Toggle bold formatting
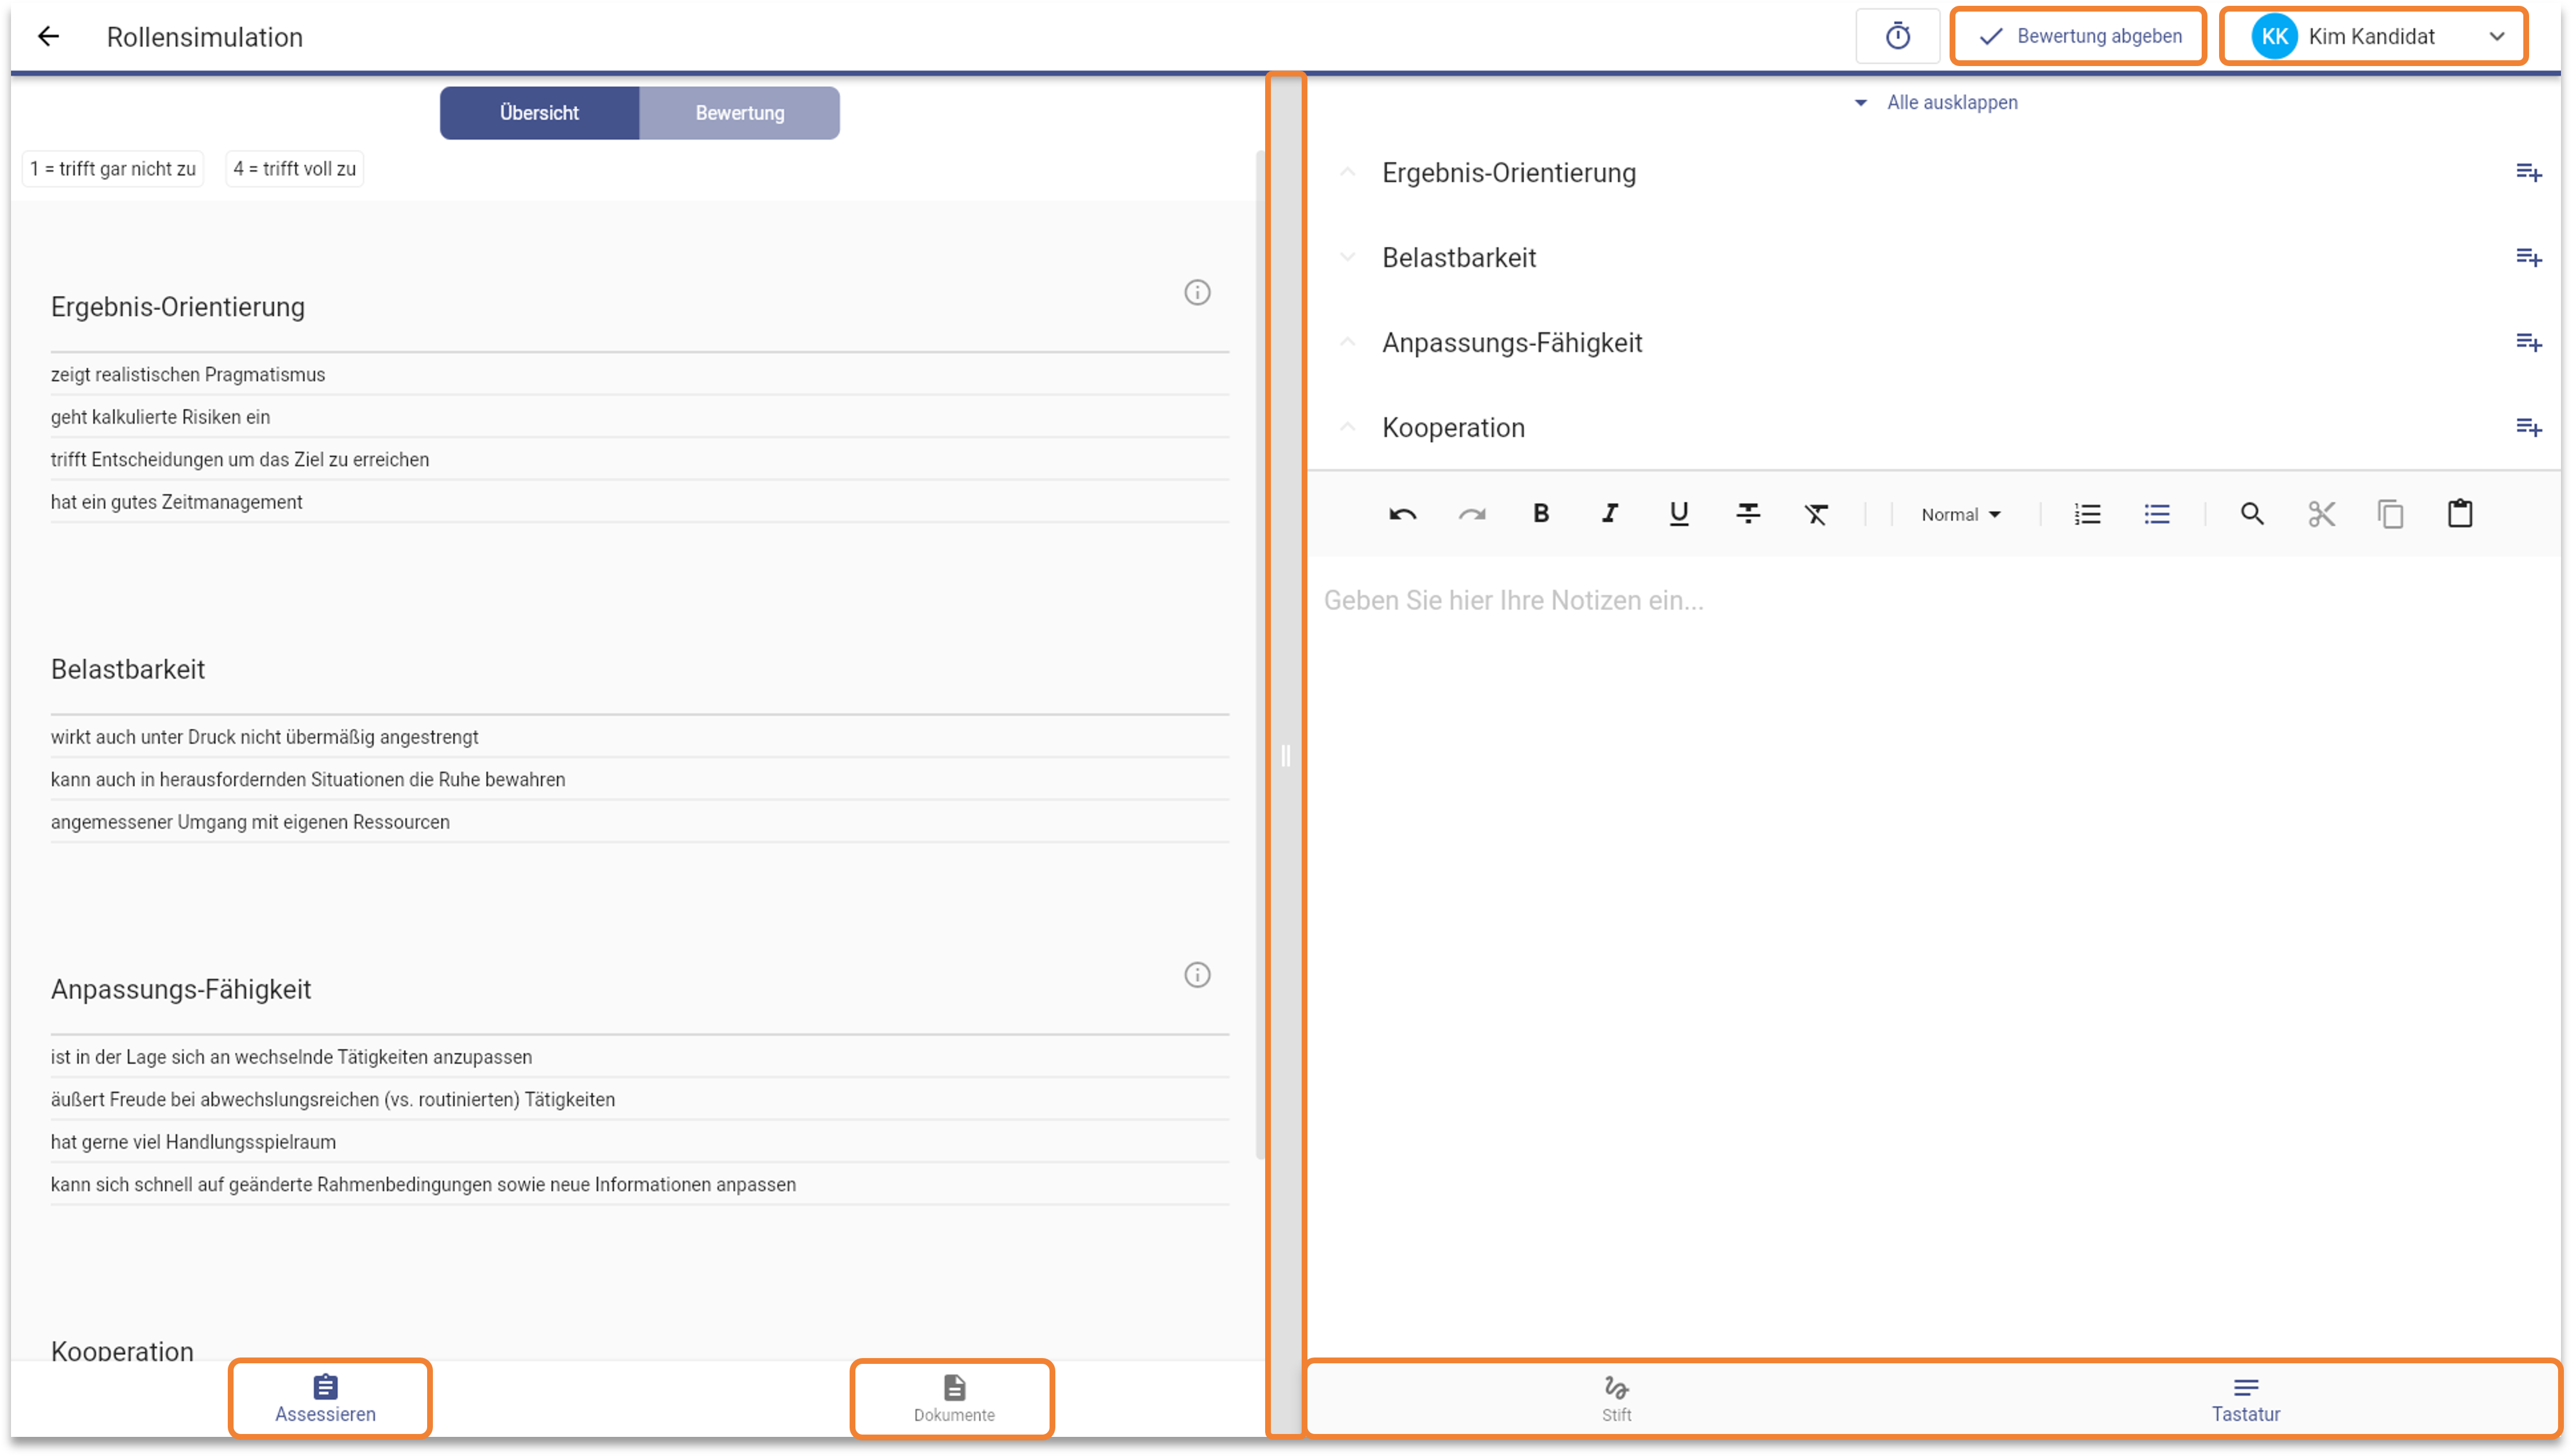2572x1456 pixels. [1540, 514]
